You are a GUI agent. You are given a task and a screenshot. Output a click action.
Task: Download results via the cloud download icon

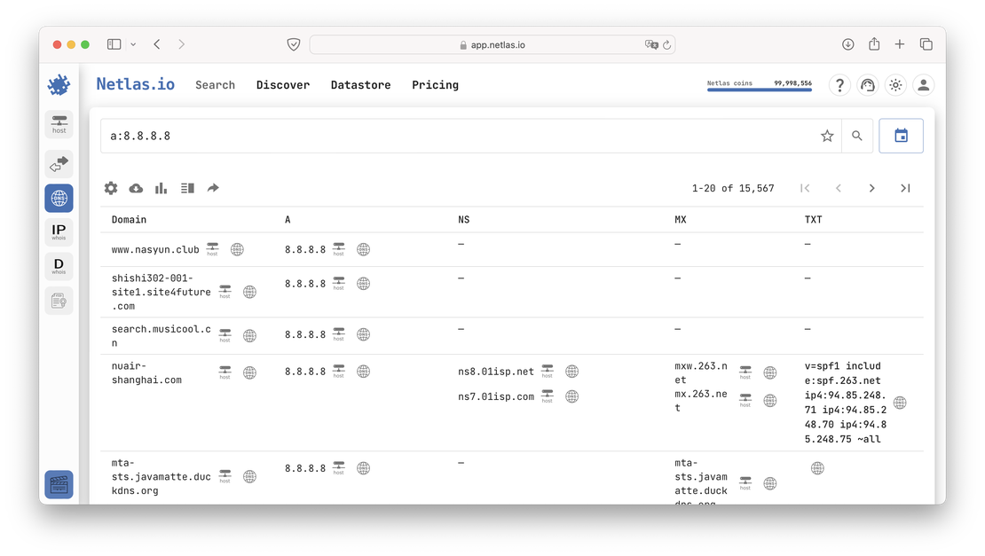click(x=136, y=188)
